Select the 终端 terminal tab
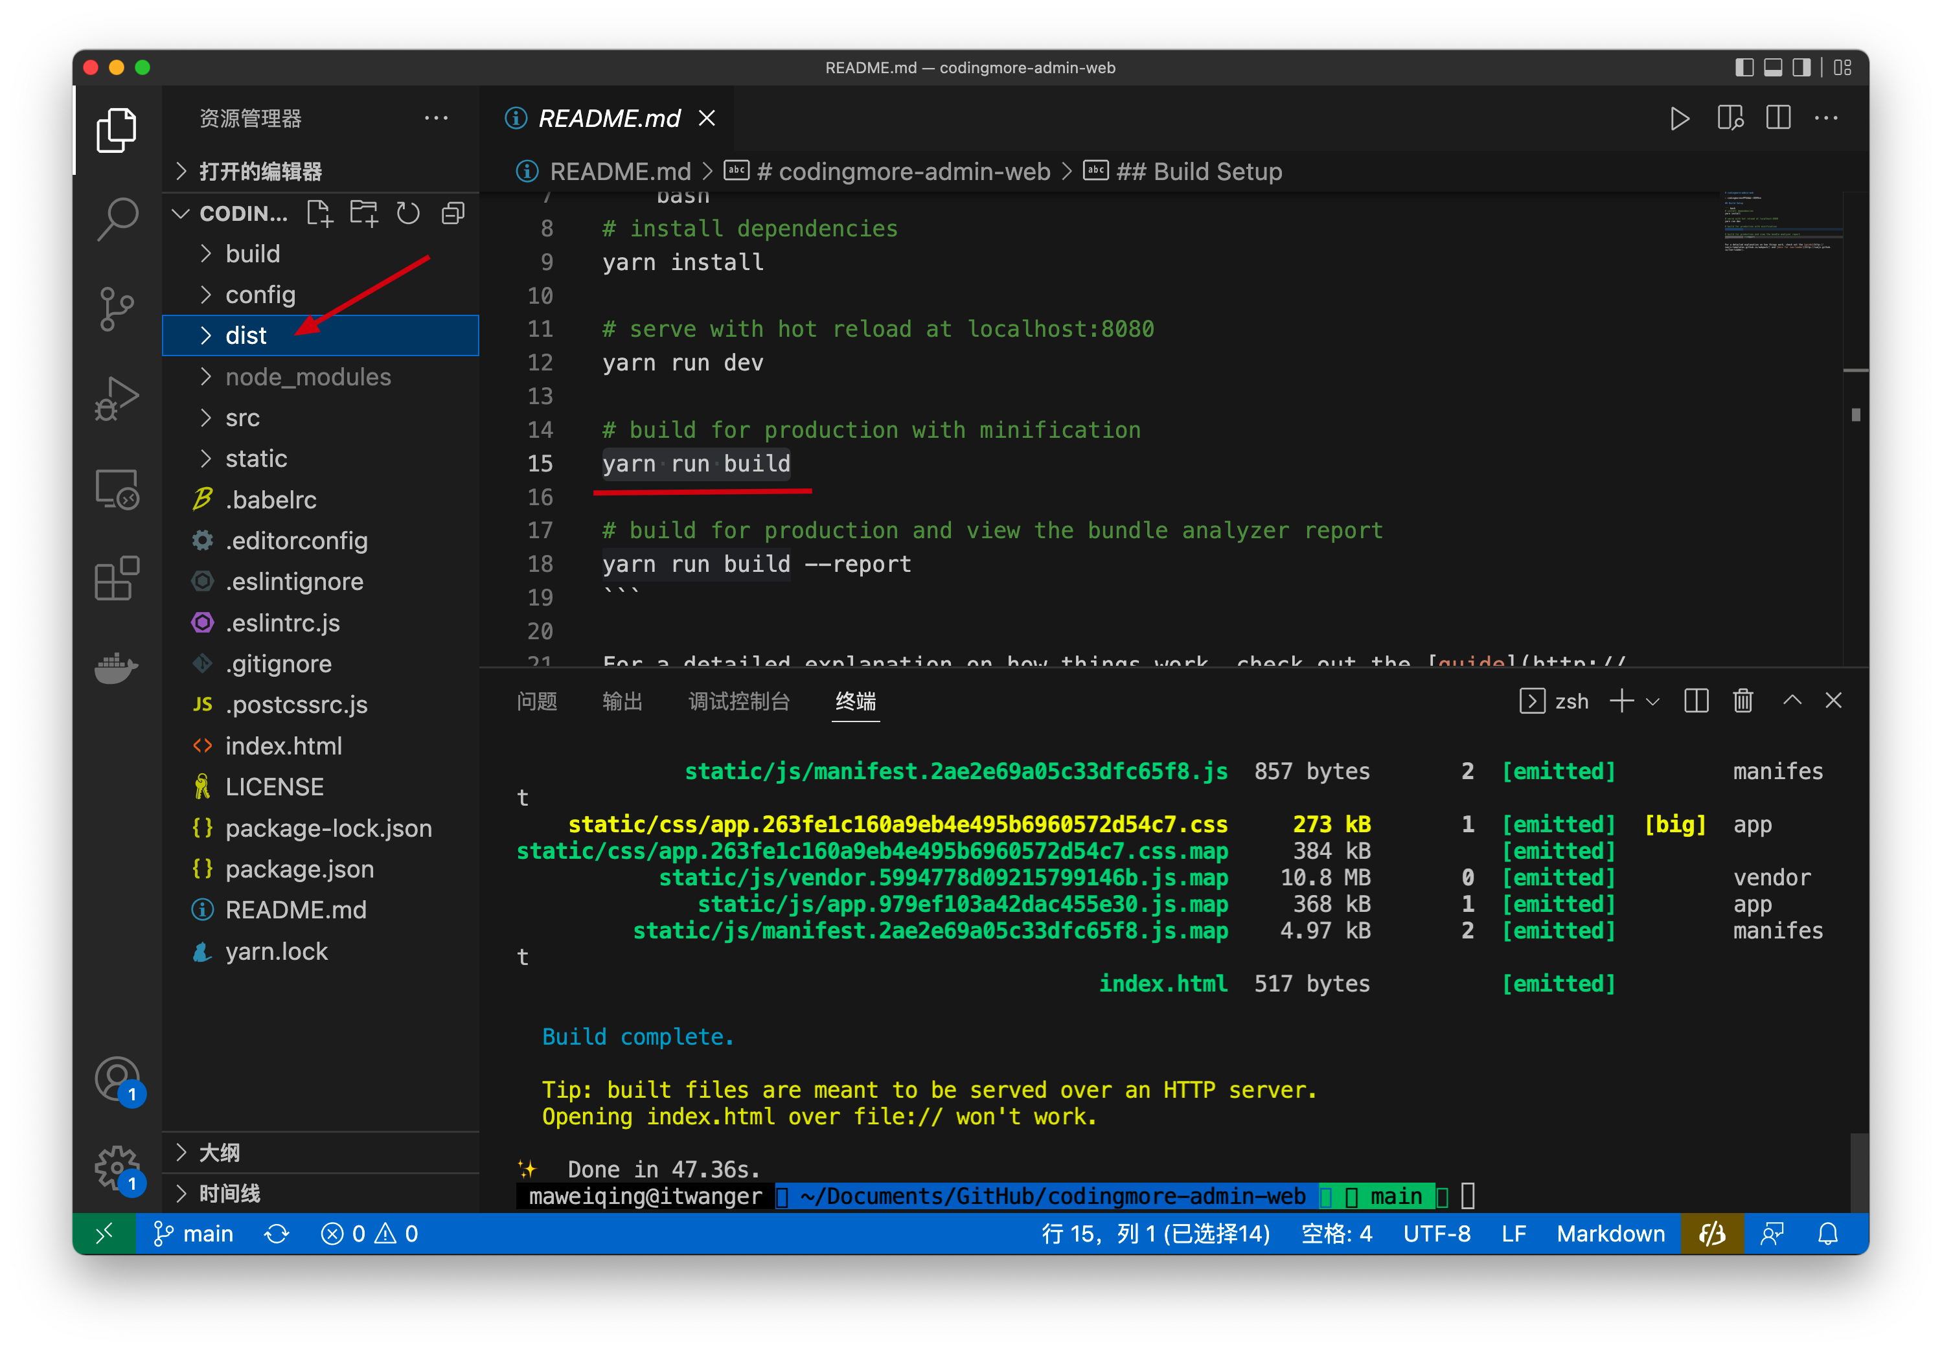The height and width of the screenshot is (1351, 1942). pos(856,701)
